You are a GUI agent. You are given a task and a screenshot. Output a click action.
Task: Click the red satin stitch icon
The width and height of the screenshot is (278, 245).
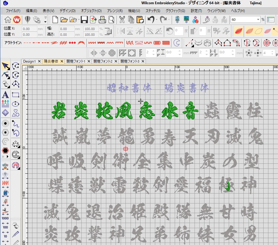click(238, 31)
